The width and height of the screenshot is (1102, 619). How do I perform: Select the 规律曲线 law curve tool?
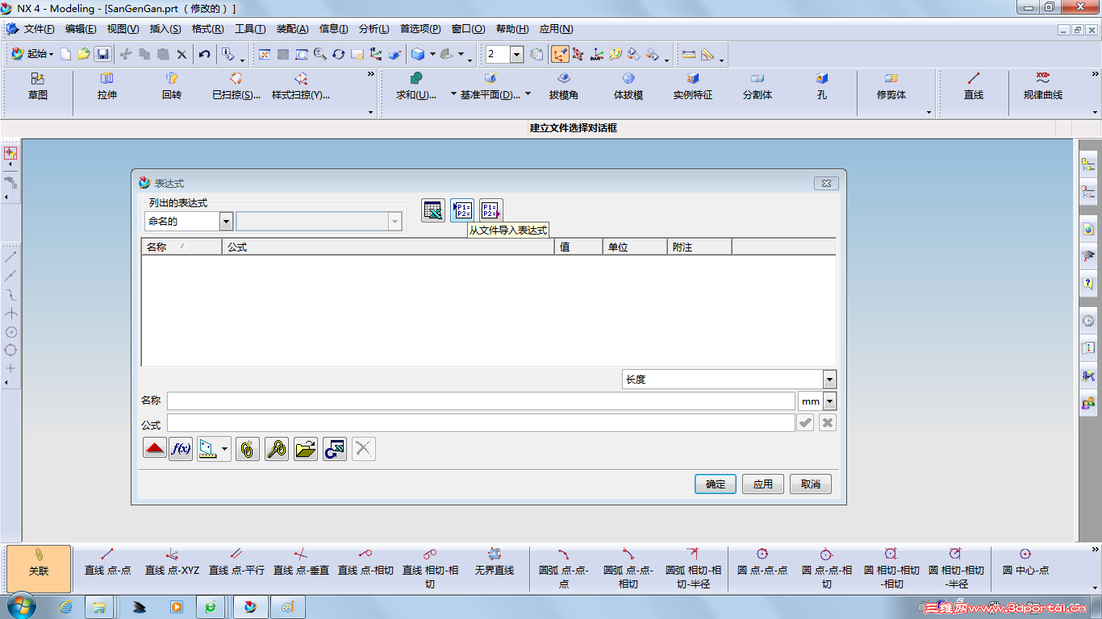(1043, 86)
